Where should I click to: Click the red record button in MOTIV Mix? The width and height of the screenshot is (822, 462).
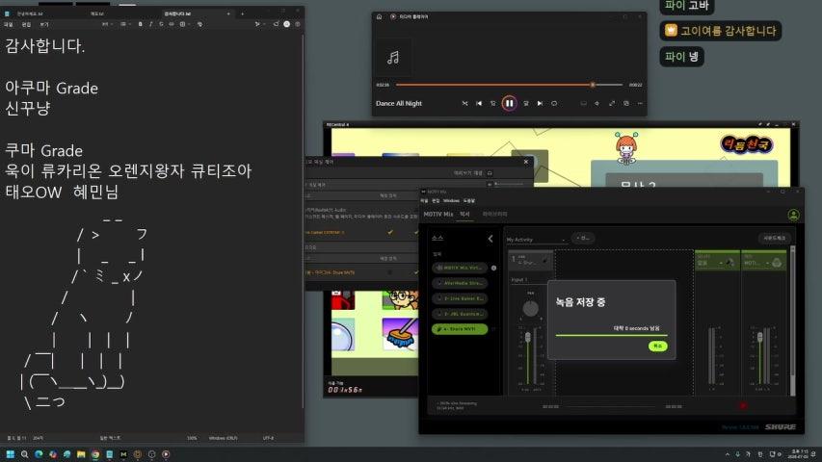[x=743, y=406]
